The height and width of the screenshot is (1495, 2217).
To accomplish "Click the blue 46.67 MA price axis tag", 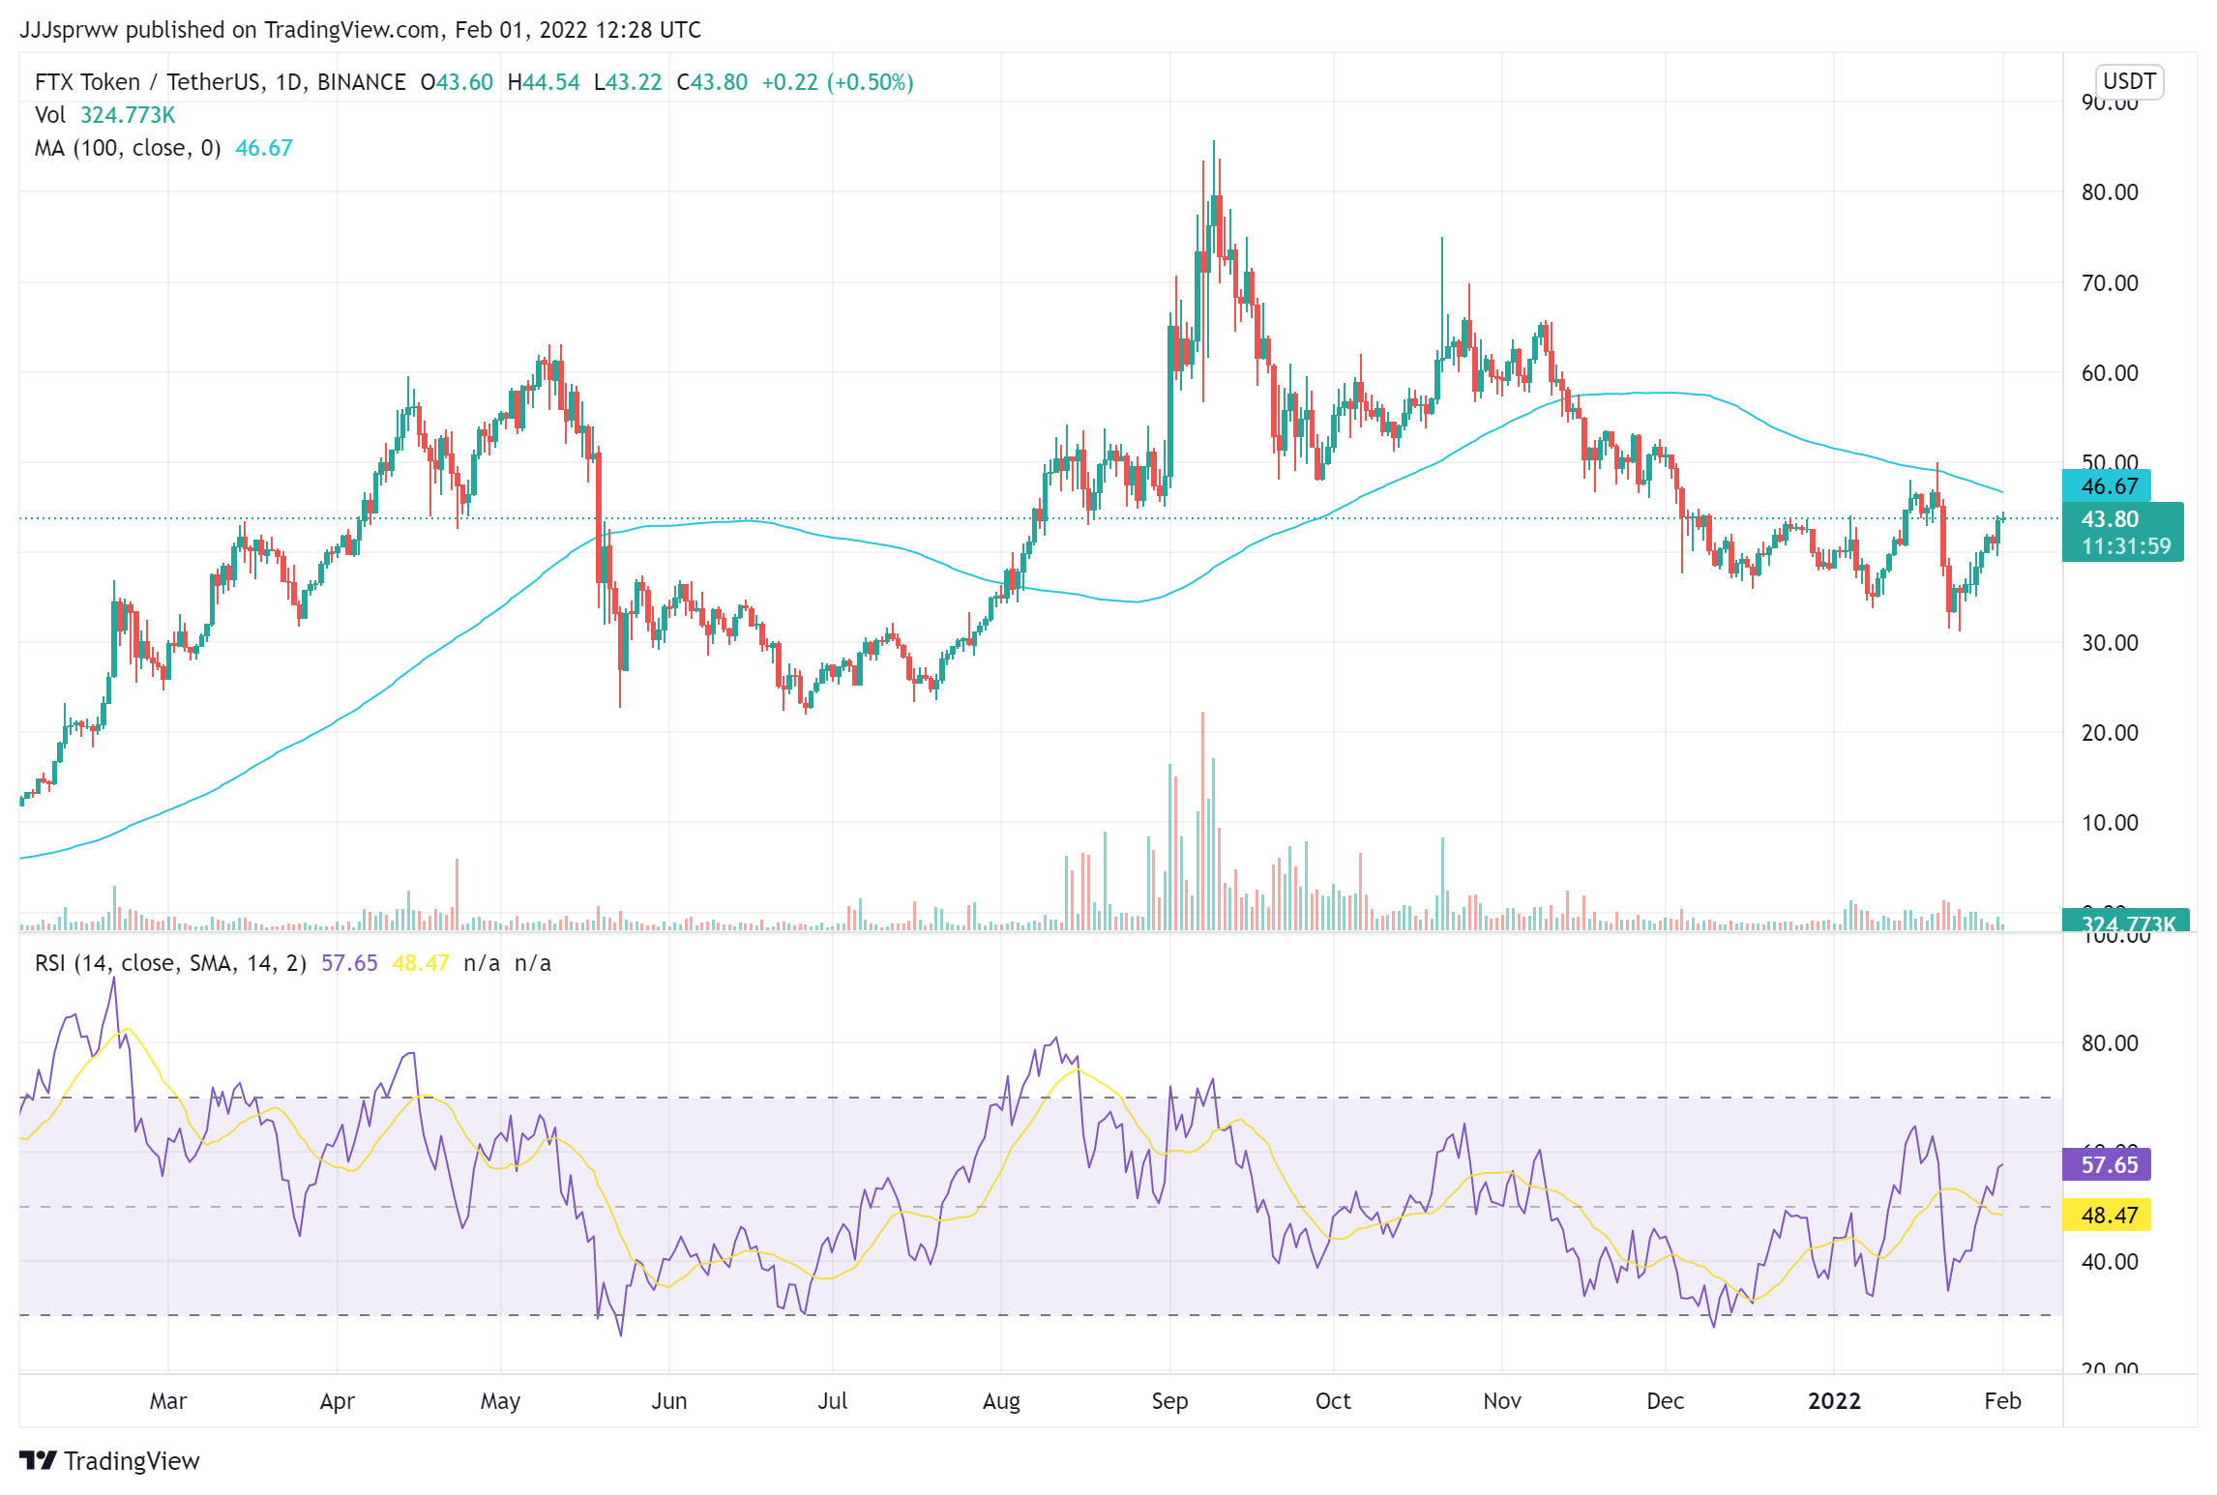I will 2106,486.
